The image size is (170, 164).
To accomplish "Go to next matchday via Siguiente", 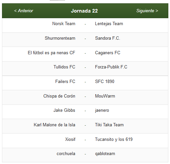I will coord(147,11).
